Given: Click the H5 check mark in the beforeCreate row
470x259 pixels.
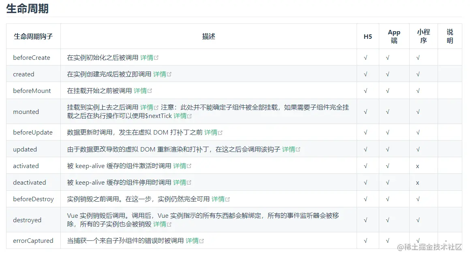Looking at the screenshot, I should [365, 58].
